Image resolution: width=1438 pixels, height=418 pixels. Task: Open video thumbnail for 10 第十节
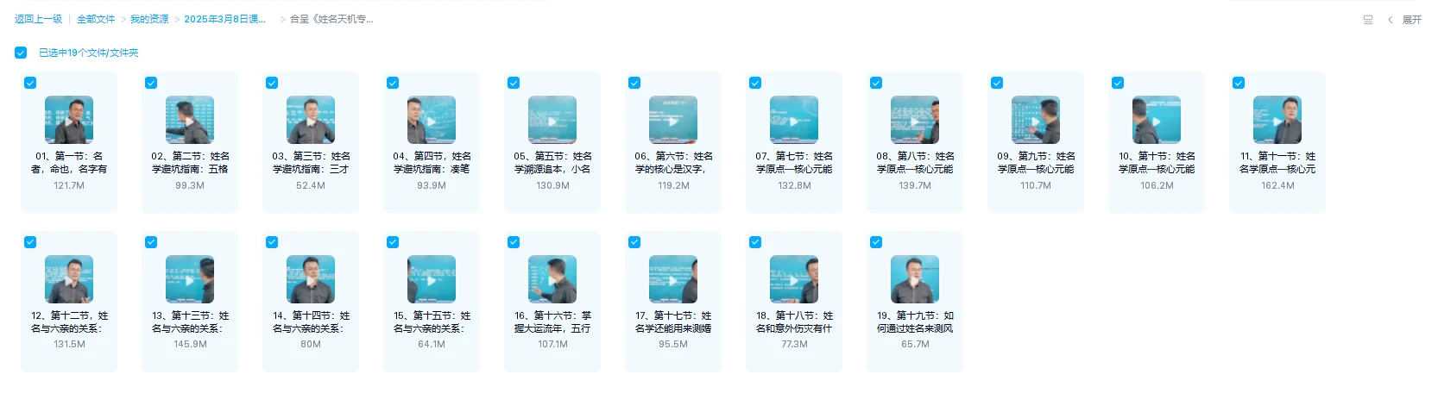click(x=1157, y=120)
